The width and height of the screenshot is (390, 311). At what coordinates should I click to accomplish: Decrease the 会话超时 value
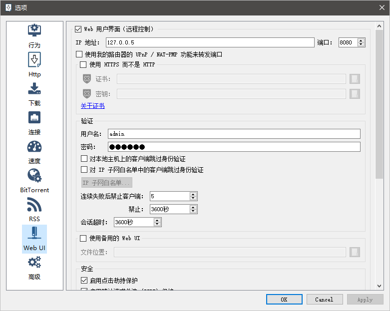[x=157, y=224]
